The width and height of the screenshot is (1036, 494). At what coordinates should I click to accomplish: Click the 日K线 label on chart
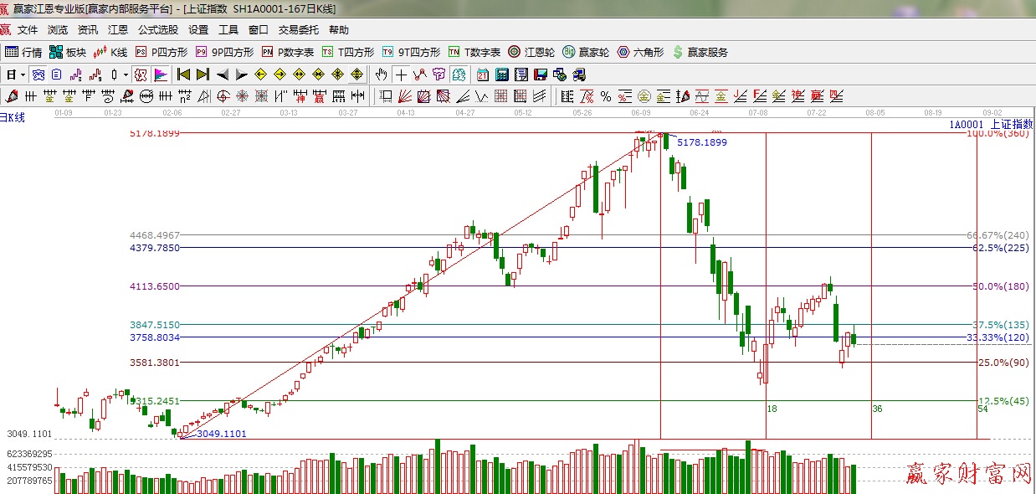click(13, 118)
